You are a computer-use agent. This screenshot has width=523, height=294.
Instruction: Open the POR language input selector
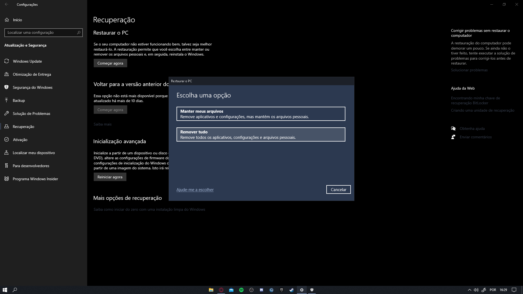[493, 290]
